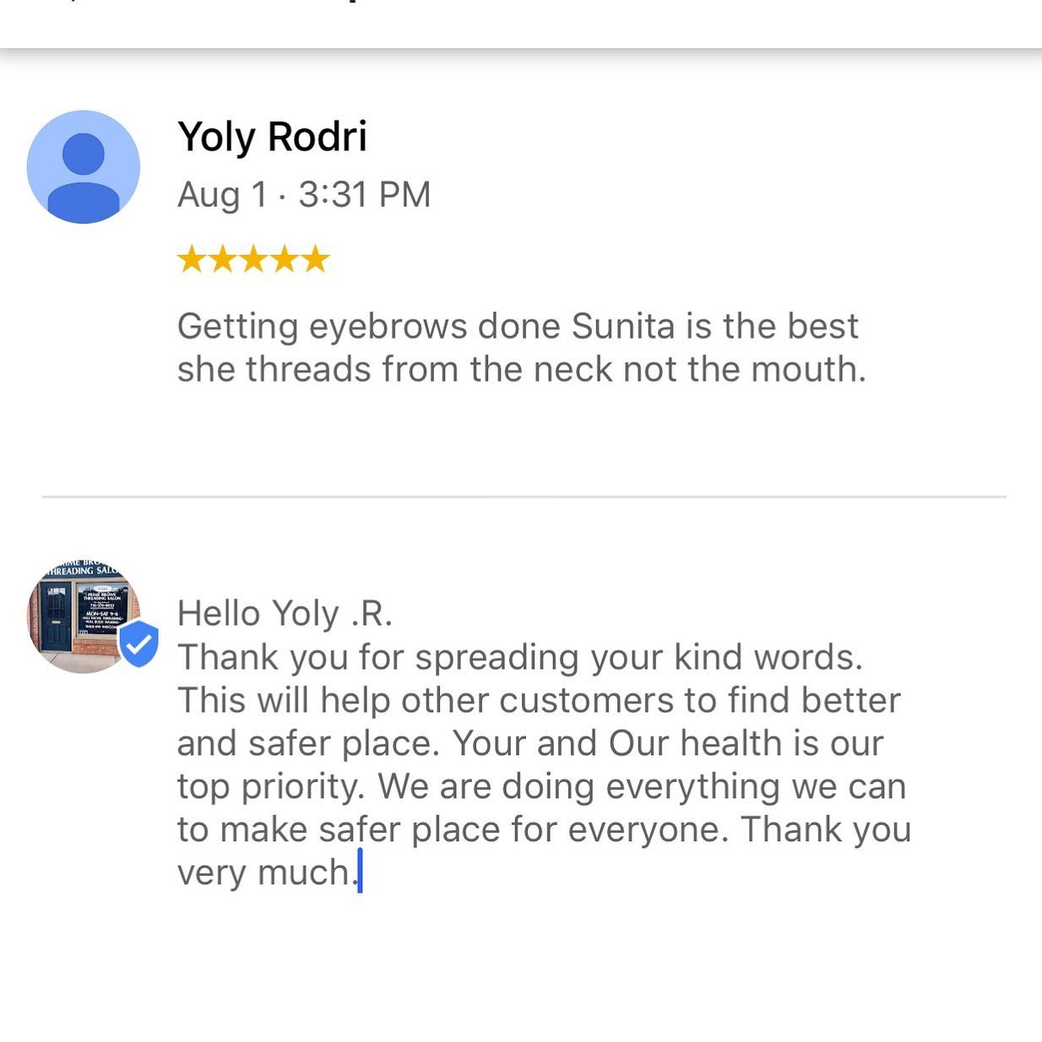The width and height of the screenshot is (1042, 1042).
Task: Click the Aug 1 3:31 PM timestamp
Action: coord(304,195)
